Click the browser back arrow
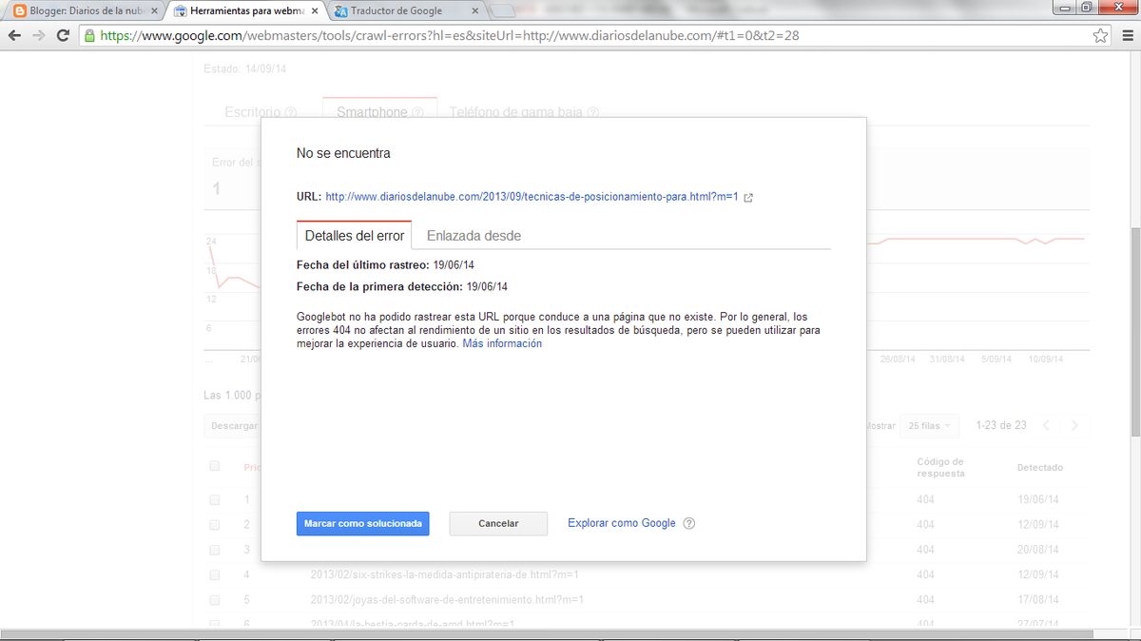 [15, 35]
